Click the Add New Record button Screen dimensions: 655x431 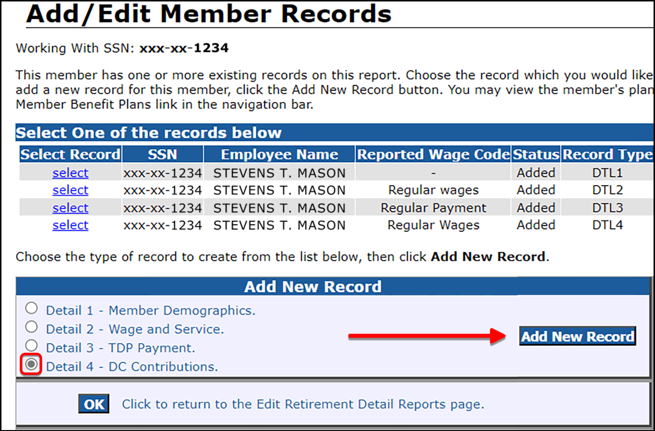577,336
